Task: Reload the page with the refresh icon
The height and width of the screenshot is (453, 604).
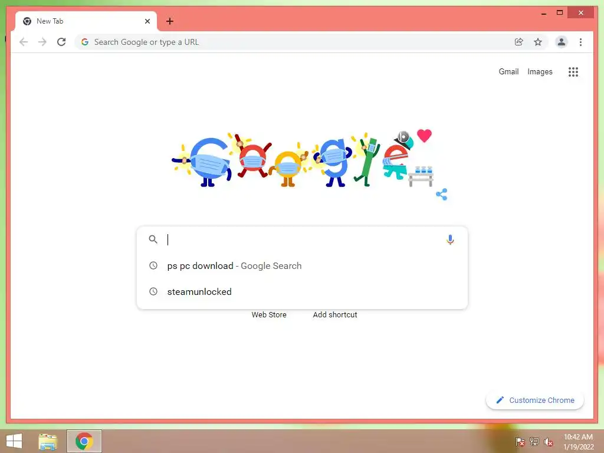Action: 61,42
